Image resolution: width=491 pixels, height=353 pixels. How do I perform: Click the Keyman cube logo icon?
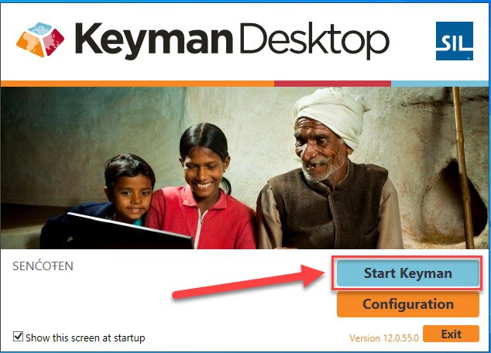[x=40, y=39]
